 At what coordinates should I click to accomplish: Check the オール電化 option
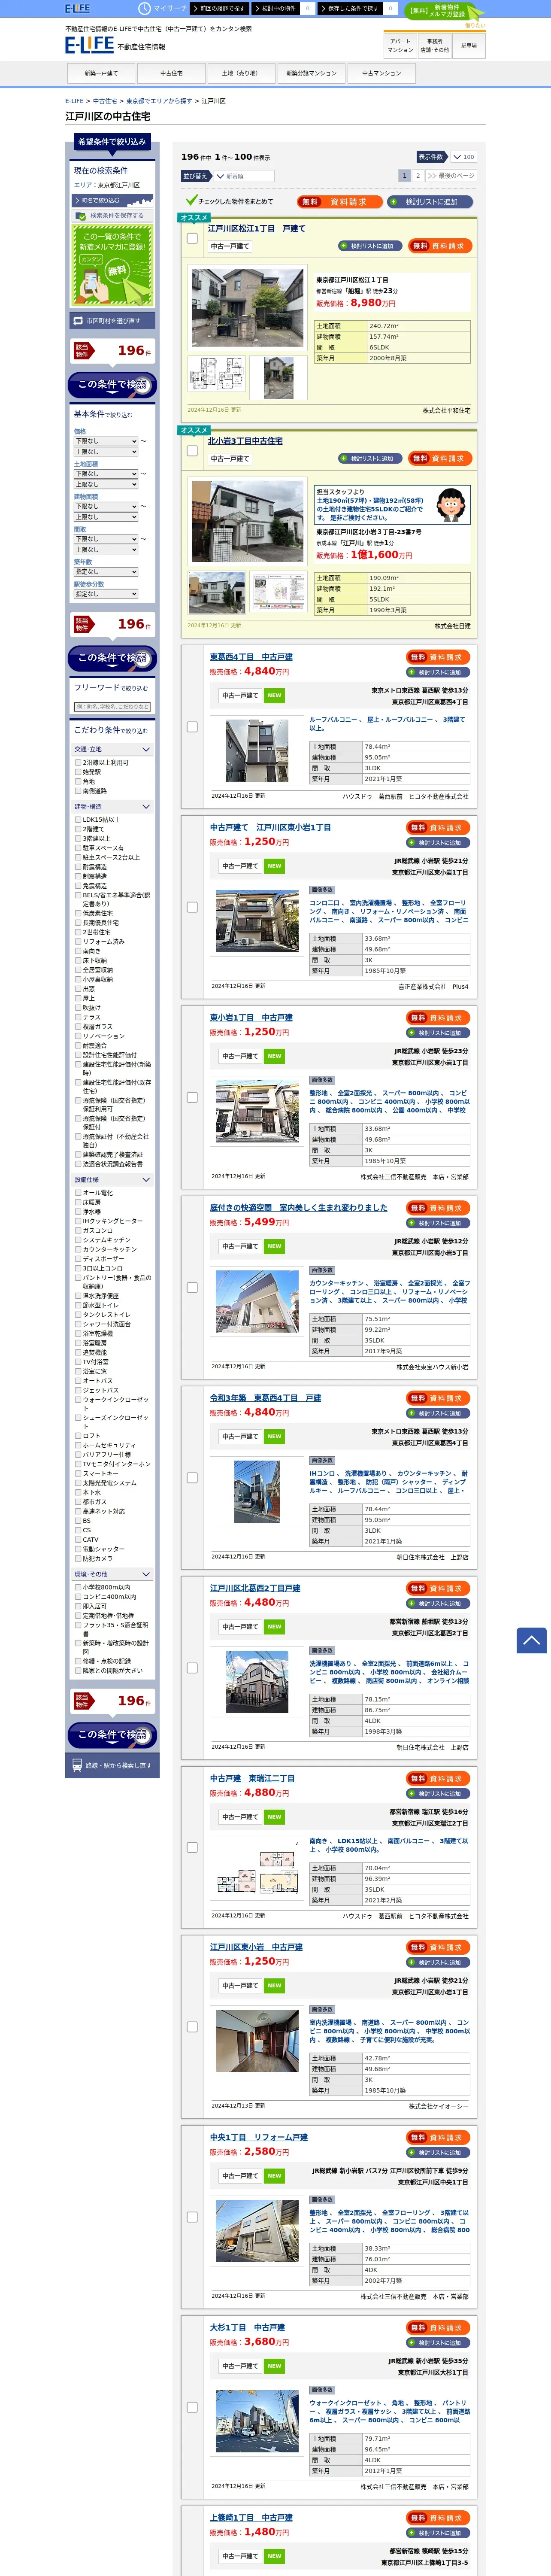click(78, 1193)
